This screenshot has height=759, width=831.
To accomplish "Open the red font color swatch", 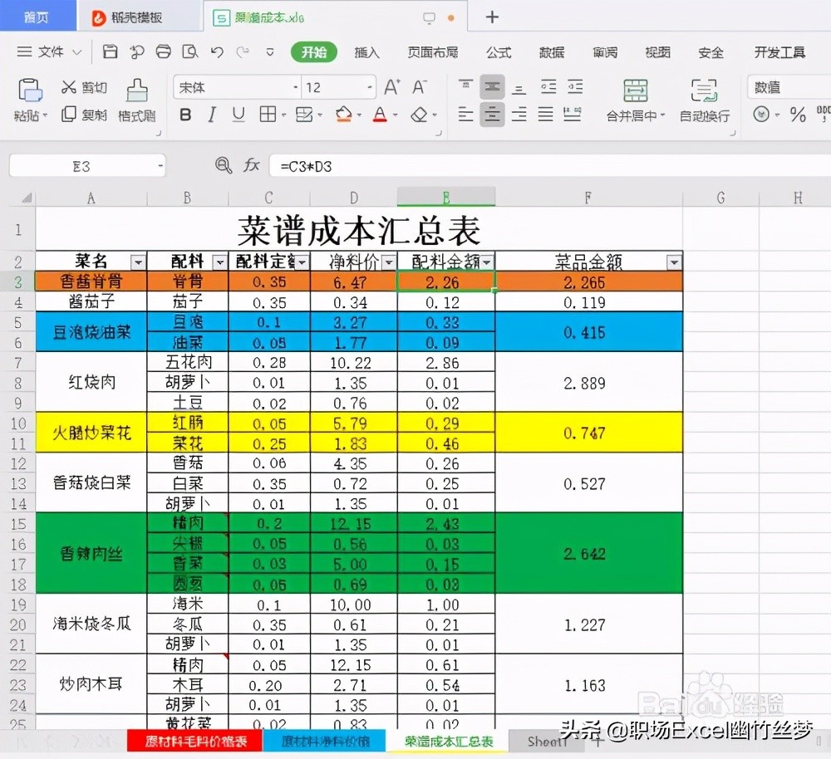I will 380,115.
